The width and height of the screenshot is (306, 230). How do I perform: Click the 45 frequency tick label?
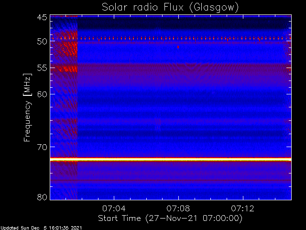click(x=42, y=17)
